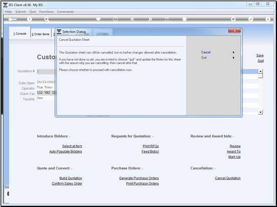Screen dimensions: 277x207
Task: Switch to the Order Items tab
Action: [40, 34]
